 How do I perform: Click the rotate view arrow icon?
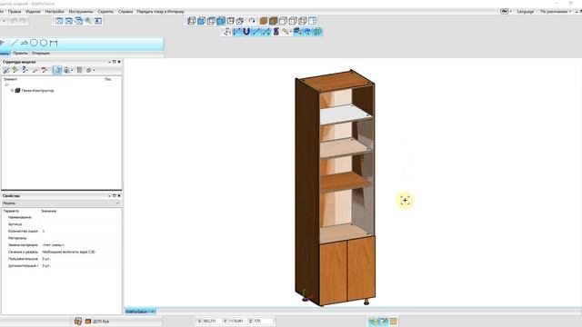point(252,21)
